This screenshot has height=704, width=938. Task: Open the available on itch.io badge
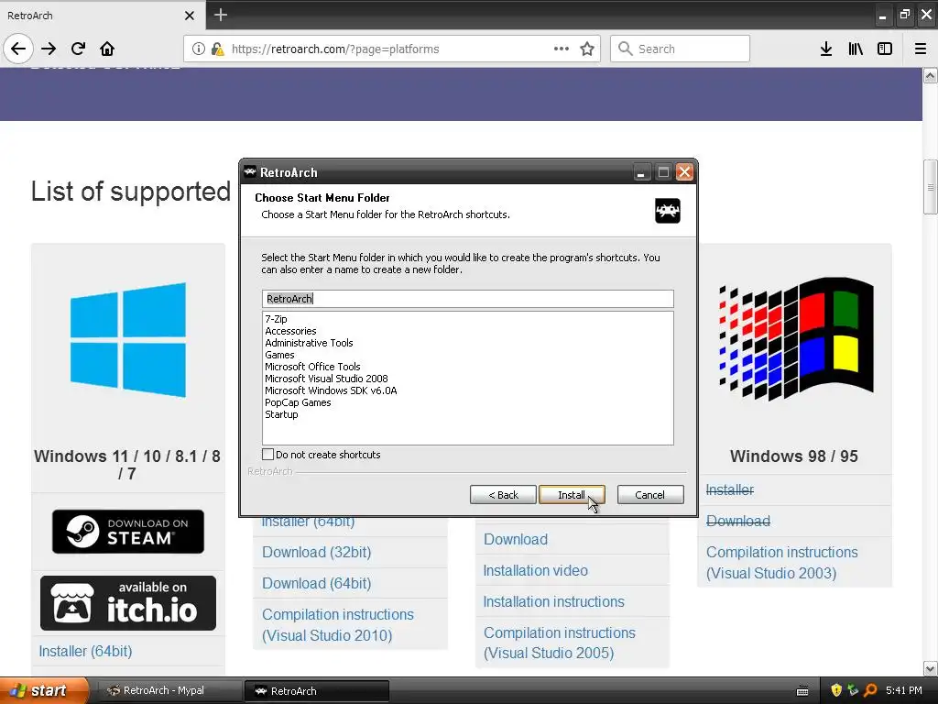(x=128, y=603)
